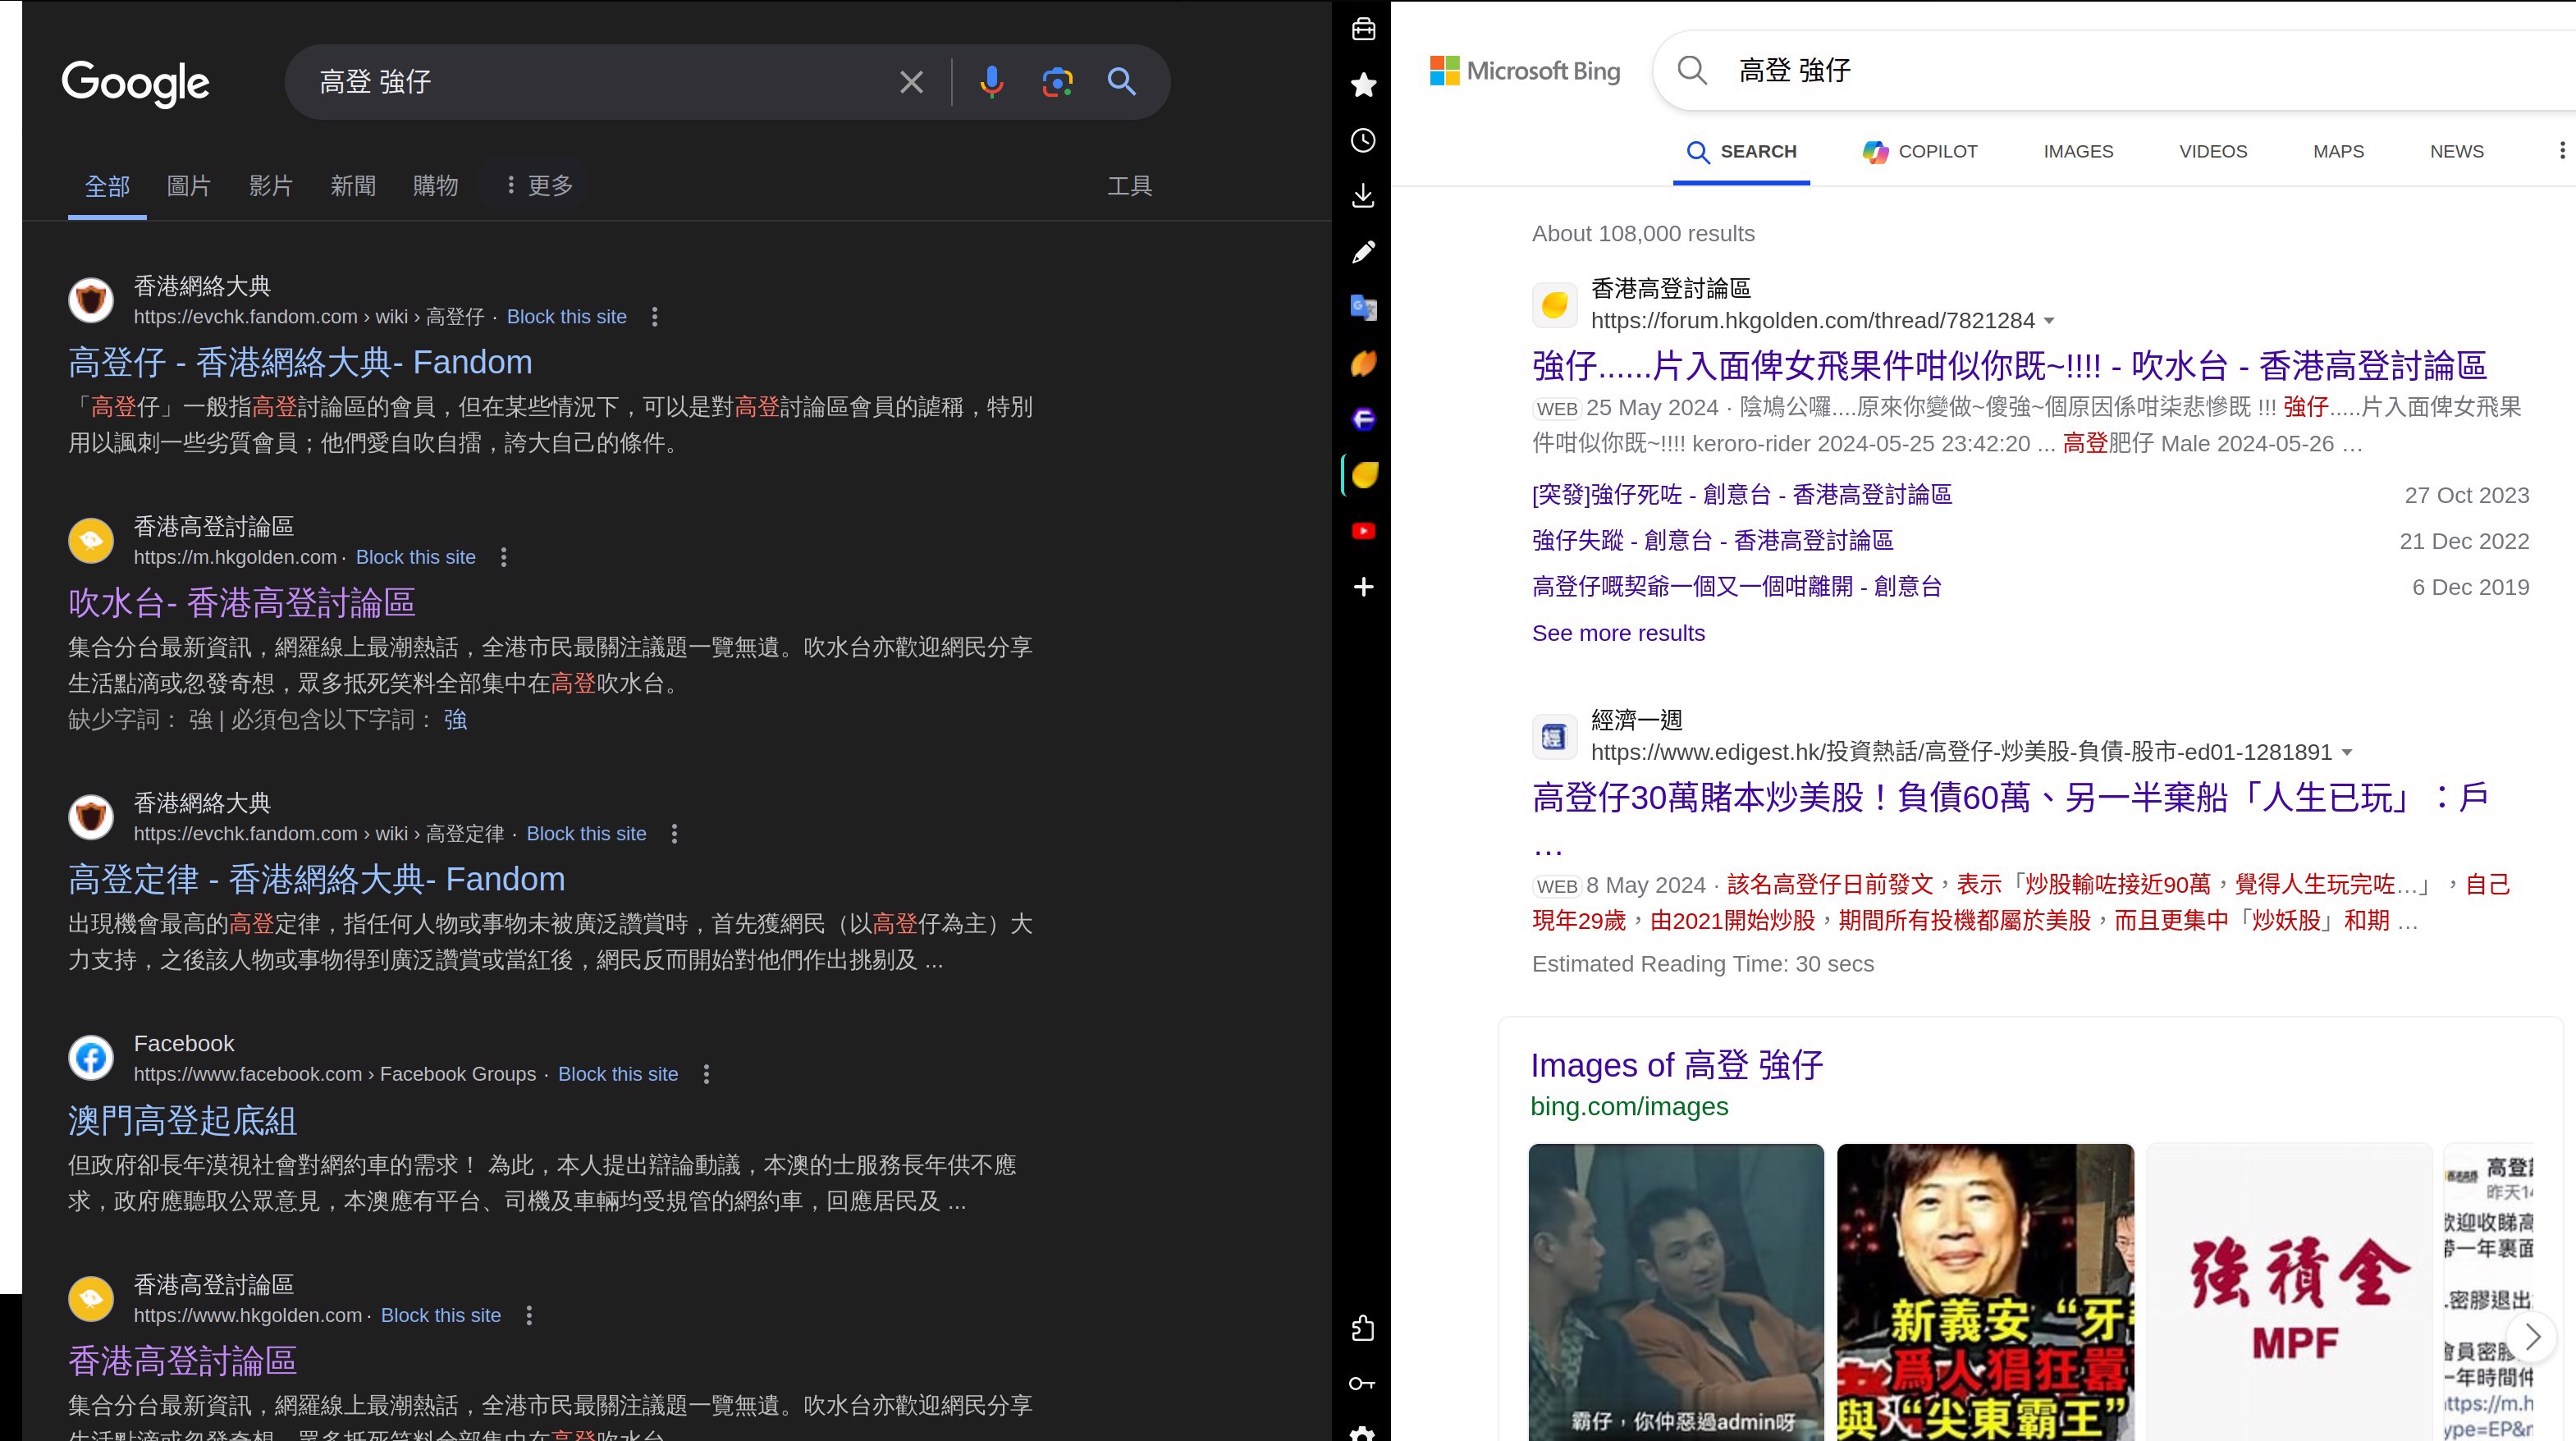The image size is (2576, 1441).
Task: Expand dropdown beside edigest.hk URL in Bing
Action: 2346,753
